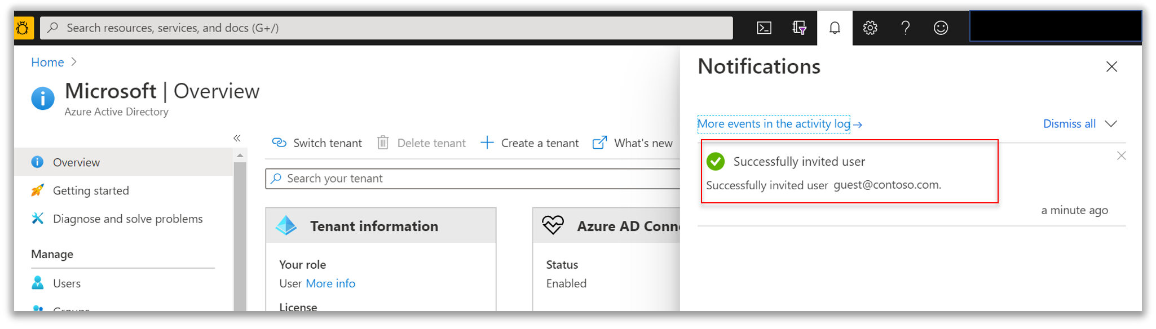1156x329 pixels.
Task: Expand the Dismiss all dropdown arrow
Action: (x=1111, y=124)
